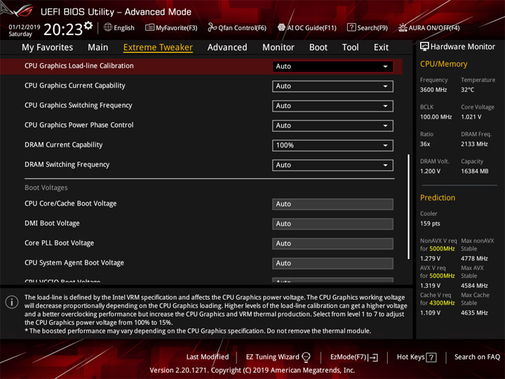Click the 1.021 V core voltage value

pos(471,117)
